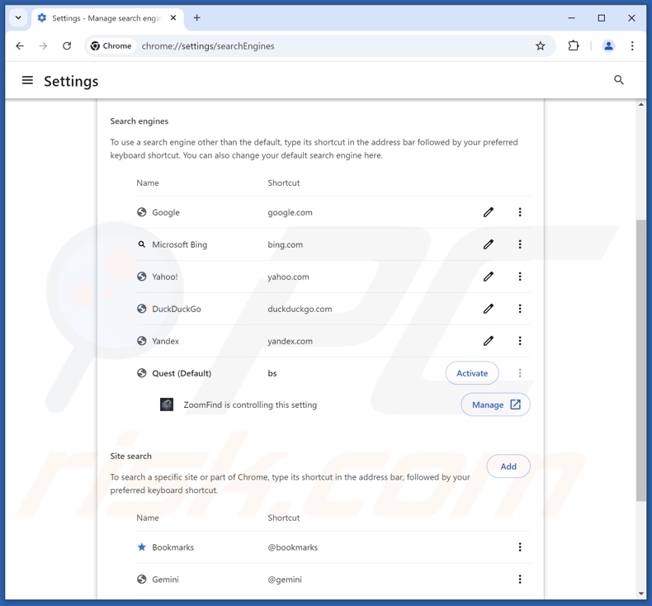Open more actions for DuckDuckGo
The height and width of the screenshot is (606, 652).
[x=520, y=309]
